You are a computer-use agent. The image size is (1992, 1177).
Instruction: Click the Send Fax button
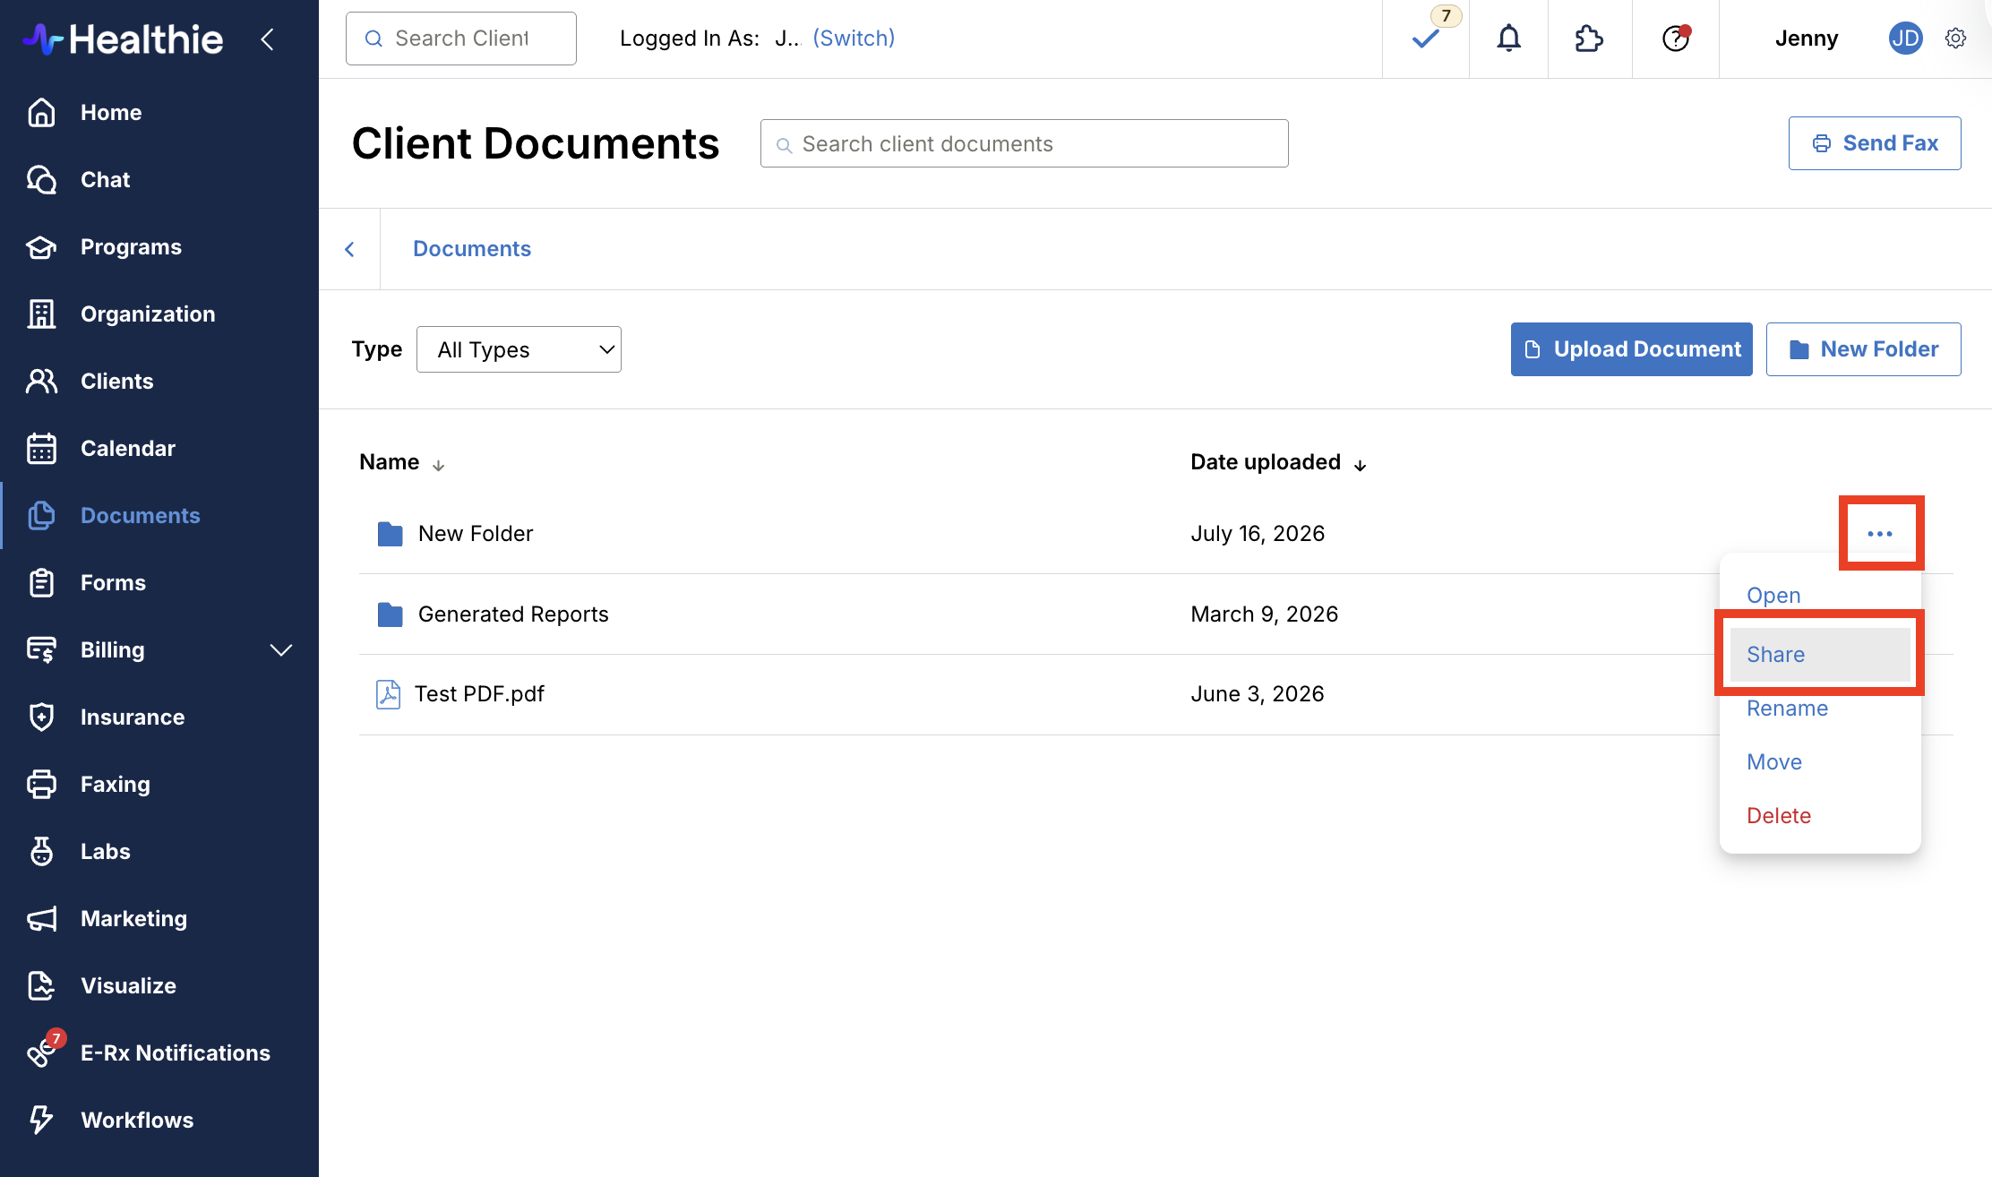1875,143
